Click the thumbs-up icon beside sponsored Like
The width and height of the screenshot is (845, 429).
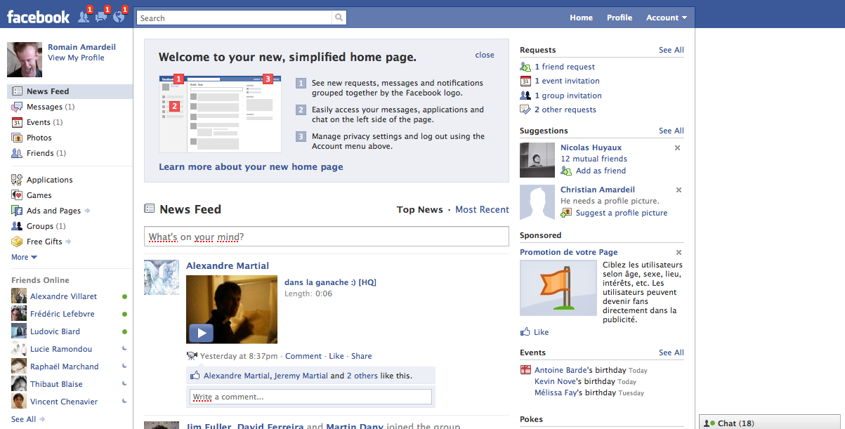click(525, 332)
